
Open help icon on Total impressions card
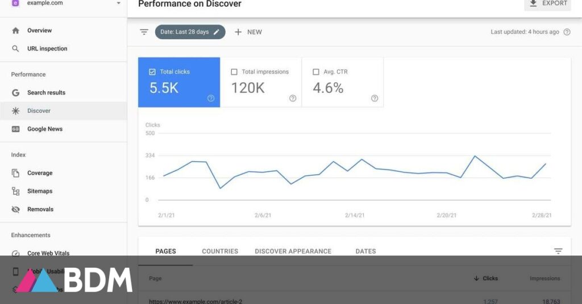pyautogui.click(x=293, y=98)
